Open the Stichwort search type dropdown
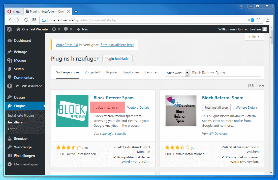This screenshot has width=278, height=180. [x=177, y=73]
